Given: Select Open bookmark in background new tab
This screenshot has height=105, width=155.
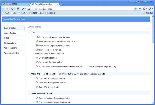Looking at the screenshot, I should coord(37,102).
